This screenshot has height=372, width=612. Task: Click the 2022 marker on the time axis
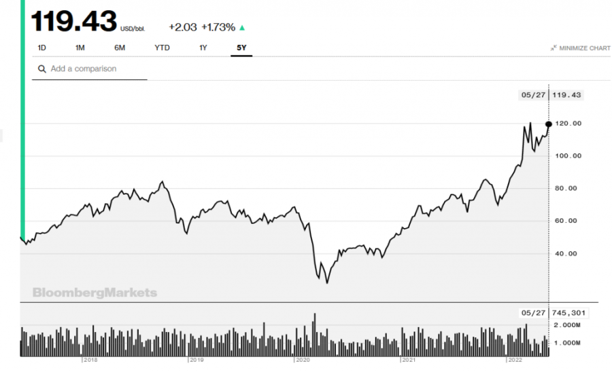515,359
